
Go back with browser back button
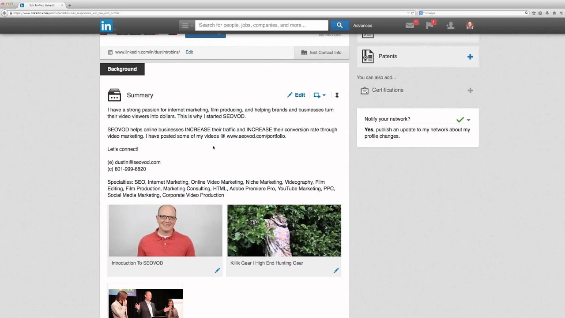[4, 13]
